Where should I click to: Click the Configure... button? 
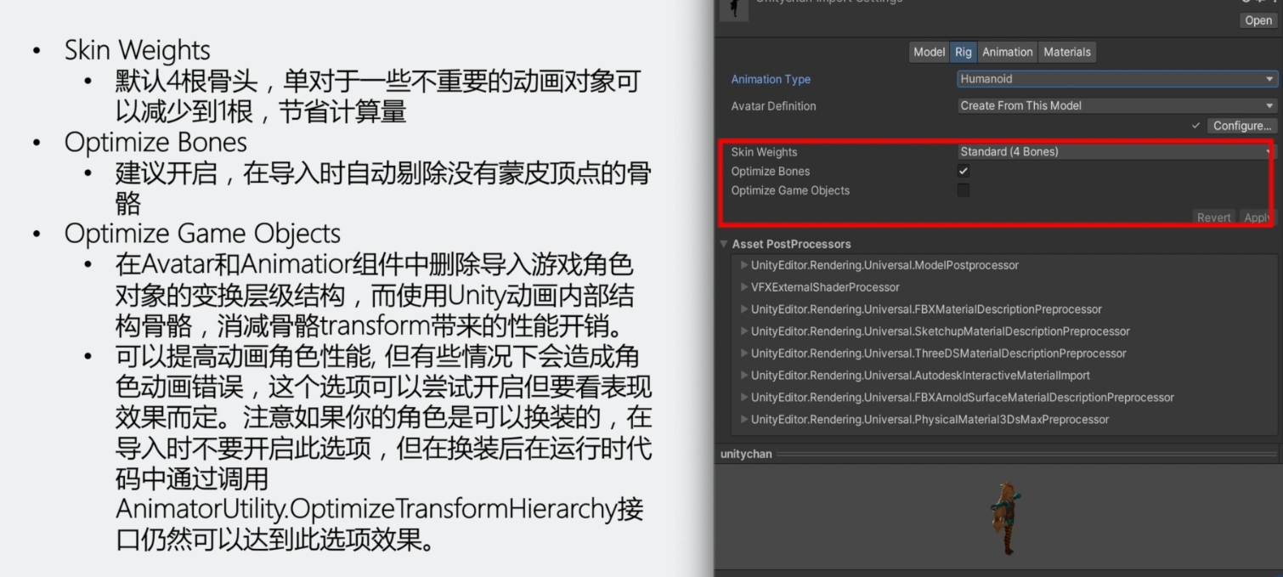pyautogui.click(x=1241, y=126)
